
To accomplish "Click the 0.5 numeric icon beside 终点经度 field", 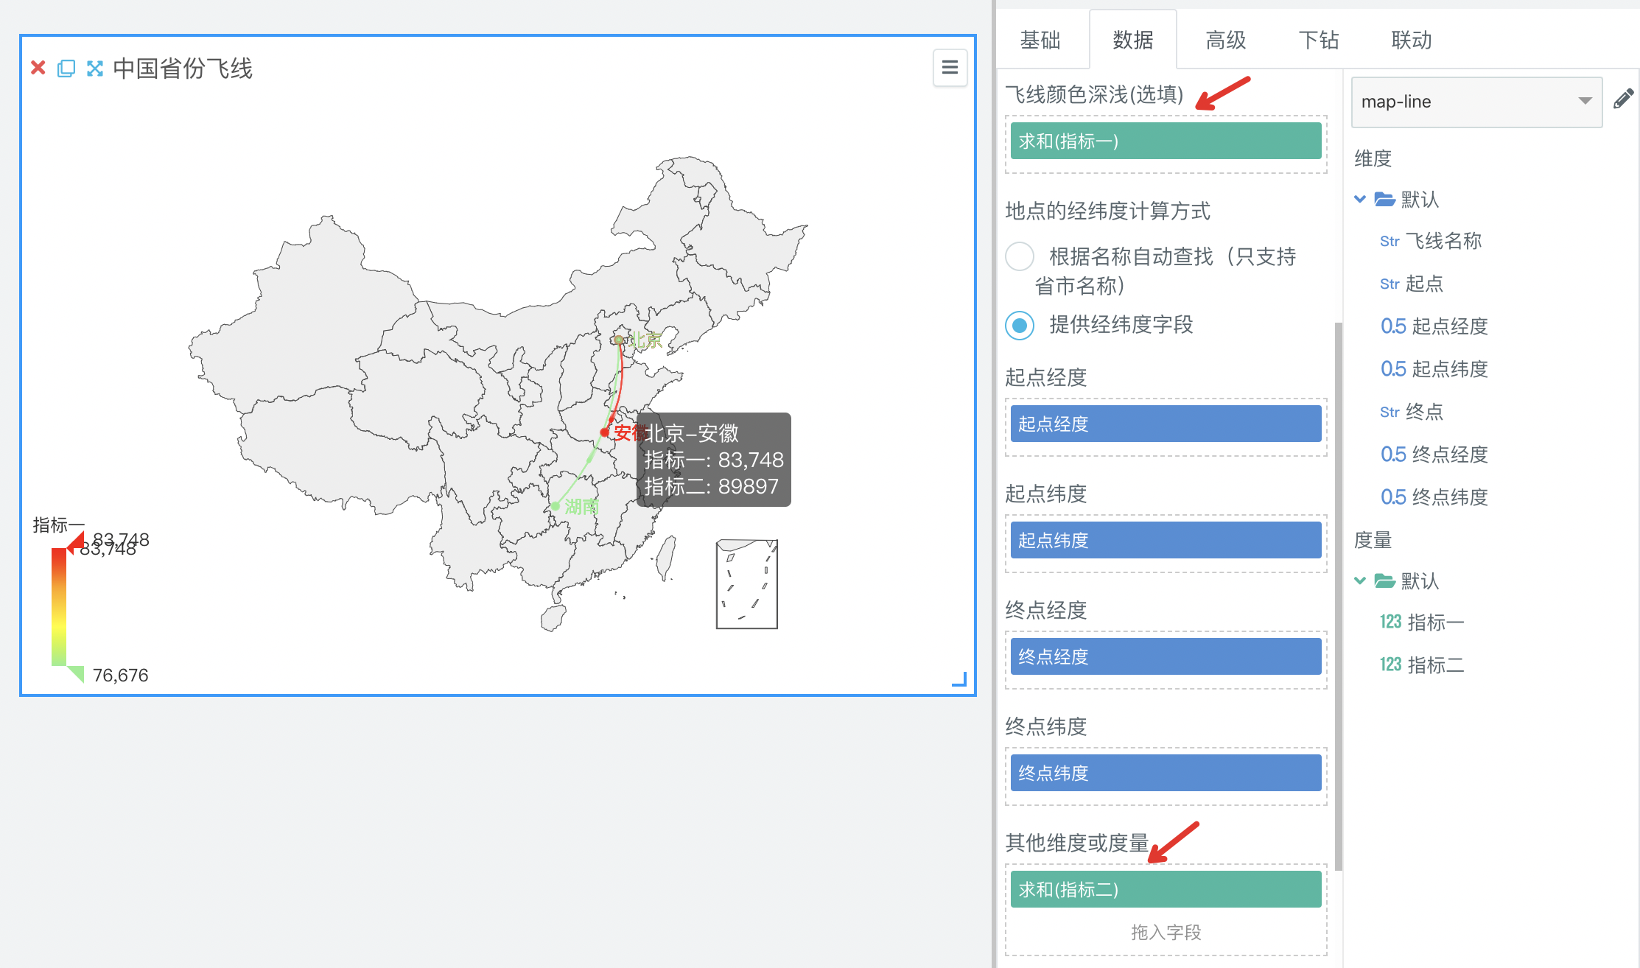I will (1393, 455).
